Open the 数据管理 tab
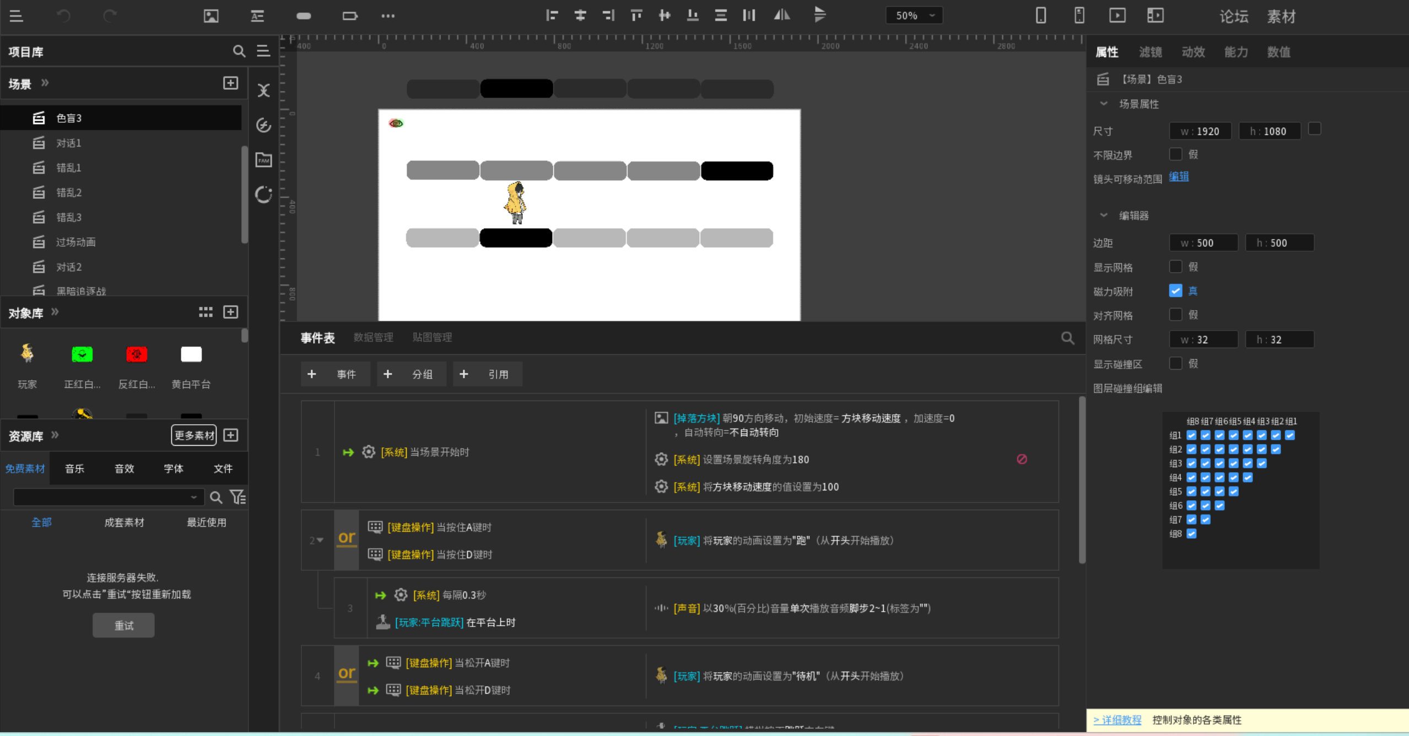Viewport: 1409px width, 736px height. pyautogui.click(x=373, y=337)
